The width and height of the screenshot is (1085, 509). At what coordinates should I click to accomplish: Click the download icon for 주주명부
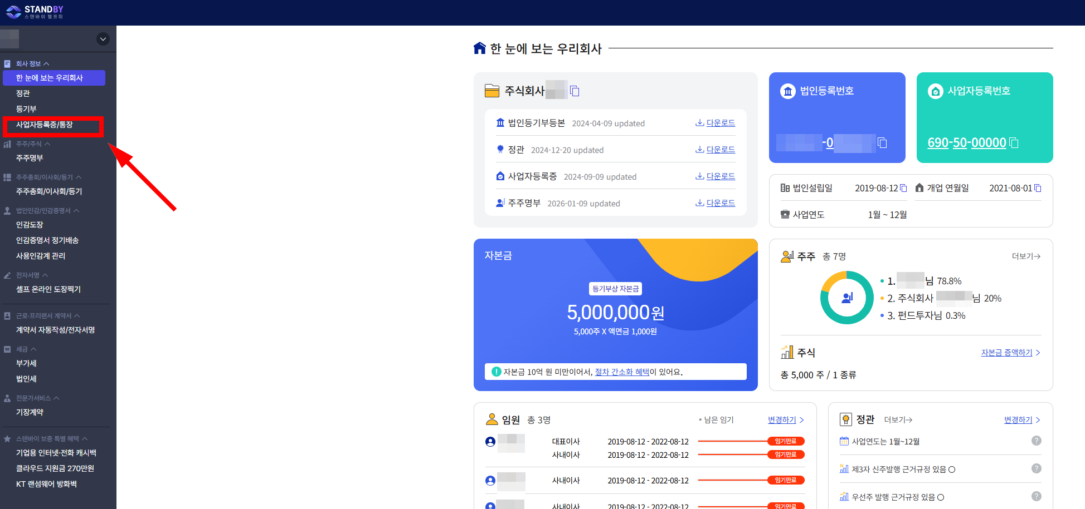700,202
